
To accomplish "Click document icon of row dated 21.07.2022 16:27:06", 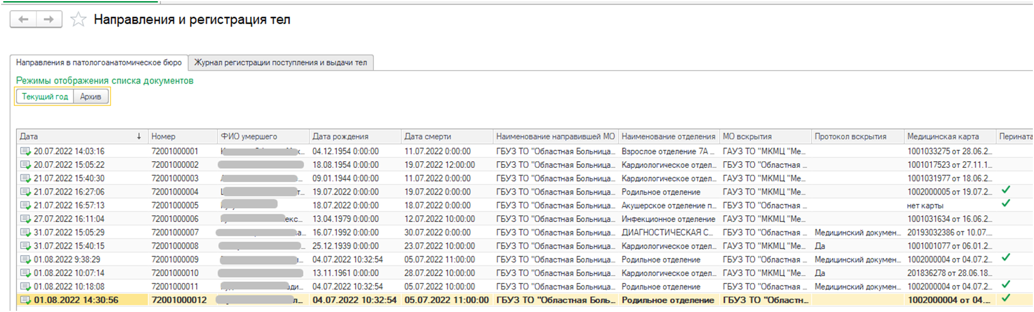I will coord(26,192).
